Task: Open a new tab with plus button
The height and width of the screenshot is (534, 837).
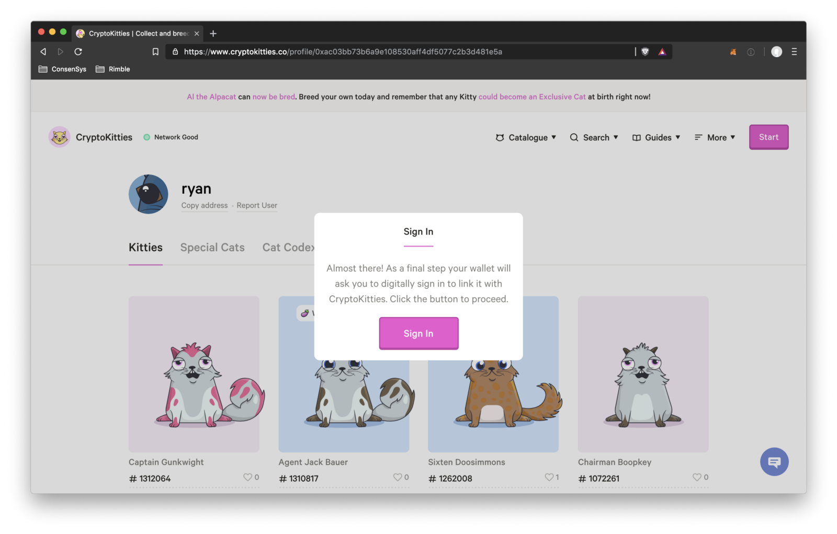Action: click(x=213, y=33)
